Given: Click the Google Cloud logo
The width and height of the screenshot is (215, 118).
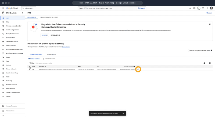Looking at the screenshot, I should pos(12,8).
